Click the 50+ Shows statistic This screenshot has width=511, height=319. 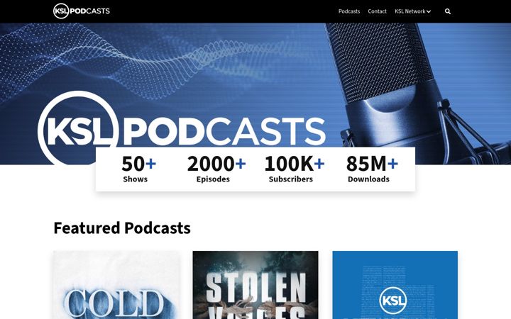(138, 169)
